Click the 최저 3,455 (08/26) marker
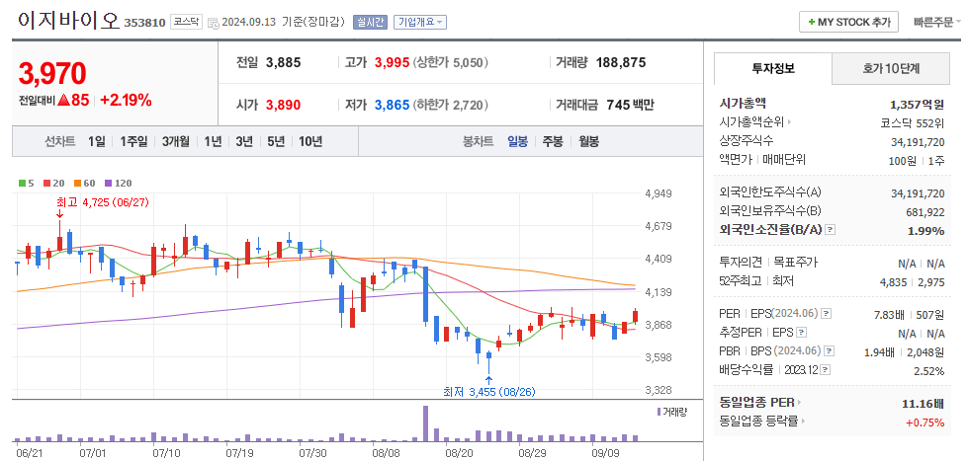Screen dimensions: 968x461 click(488, 391)
